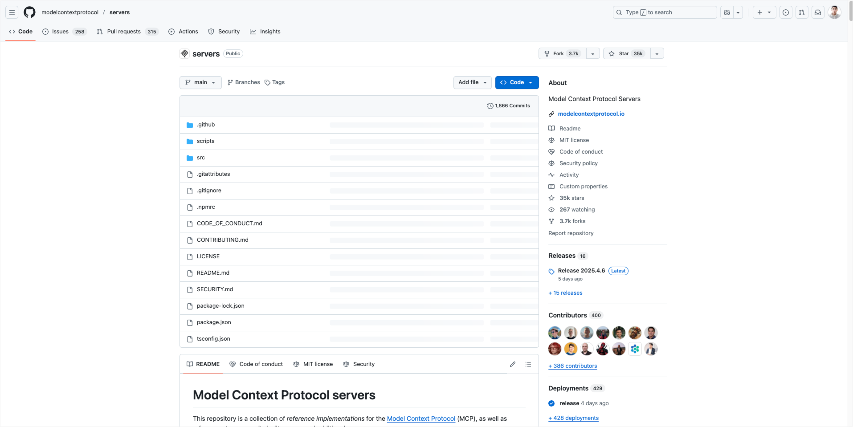
Task: Open the Copilot icon in header
Action: pos(727,12)
